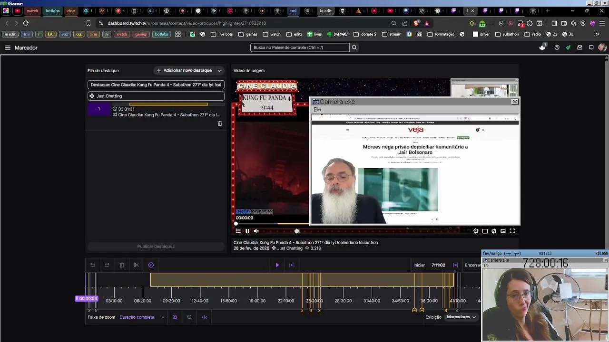Switch to the tml browser tab

point(293,10)
